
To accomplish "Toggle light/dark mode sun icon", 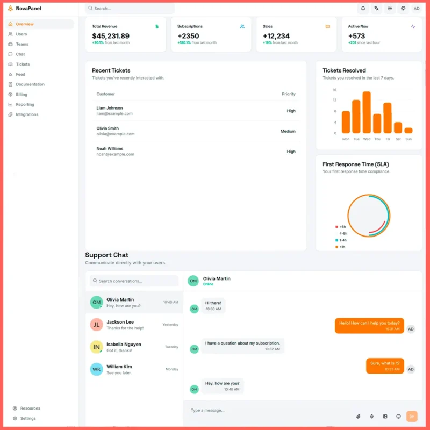I will click(x=390, y=9).
